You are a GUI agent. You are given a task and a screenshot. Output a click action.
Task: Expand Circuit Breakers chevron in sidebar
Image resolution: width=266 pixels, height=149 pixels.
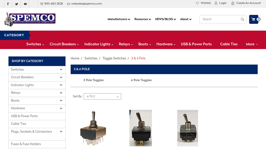tap(61, 77)
